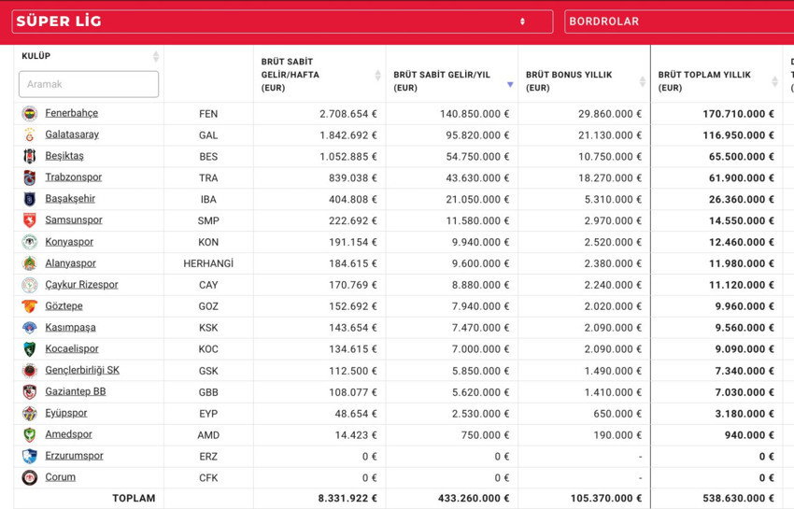This screenshot has height=509, width=794.
Task: Click the Corum club logo
Action: pyautogui.click(x=29, y=477)
